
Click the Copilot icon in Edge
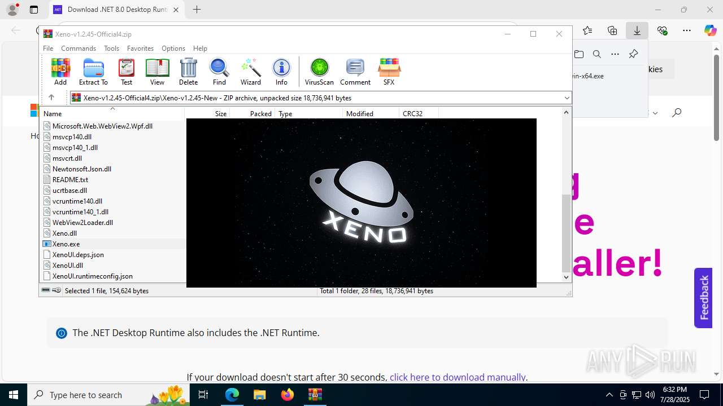click(710, 30)
